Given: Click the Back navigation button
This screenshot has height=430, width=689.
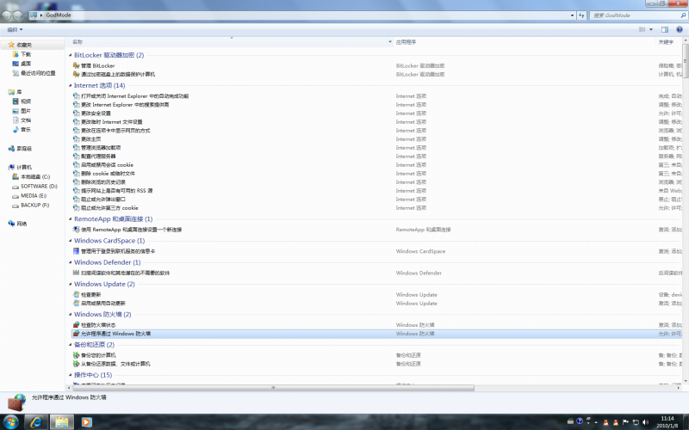Looking at the screenshot, I should [x=6, y=15].
